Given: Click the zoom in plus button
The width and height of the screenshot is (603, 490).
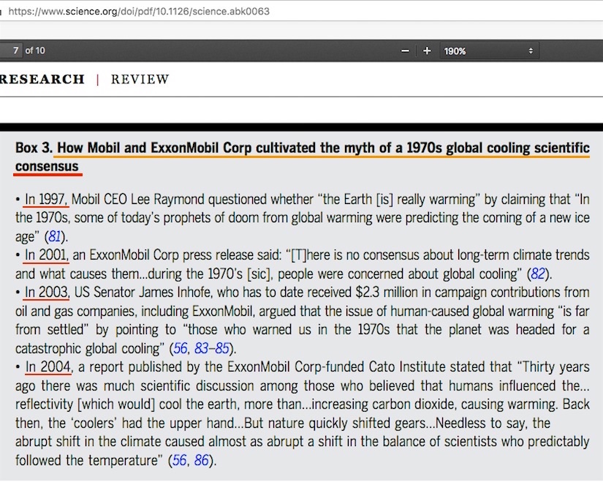Looking at the screenshot, I should tap(427, 51).
